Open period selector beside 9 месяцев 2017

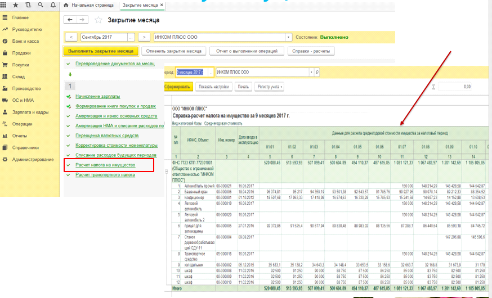211,72
